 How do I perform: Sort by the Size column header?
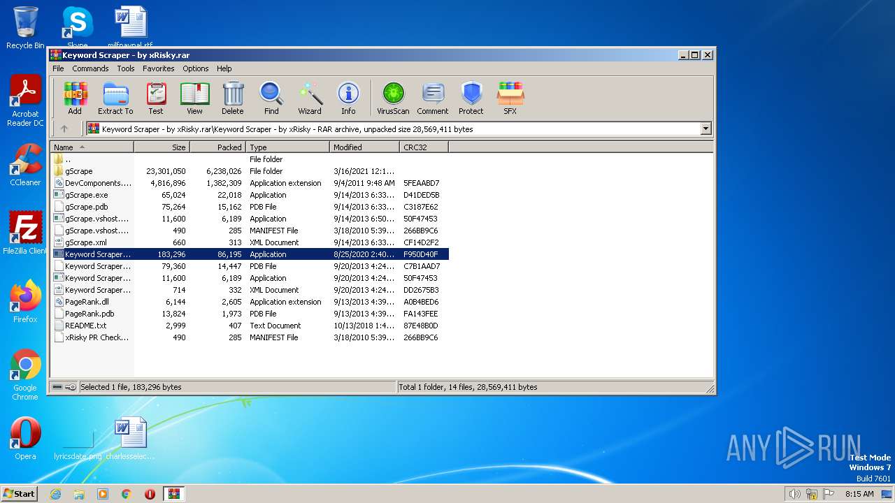click(x=162, y=147)
